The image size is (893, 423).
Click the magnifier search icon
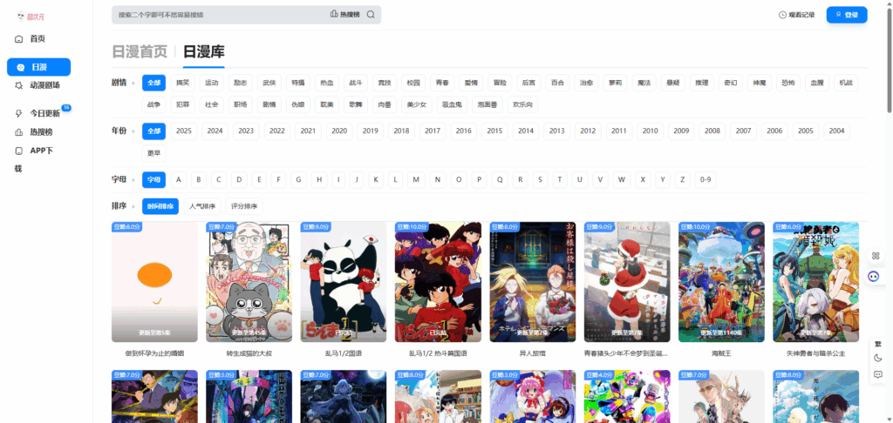click(x=371, y=15)
